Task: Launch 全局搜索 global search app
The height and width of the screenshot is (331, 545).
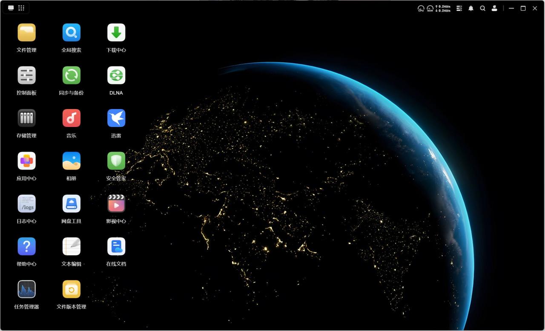Action: (x=71, y=32)
